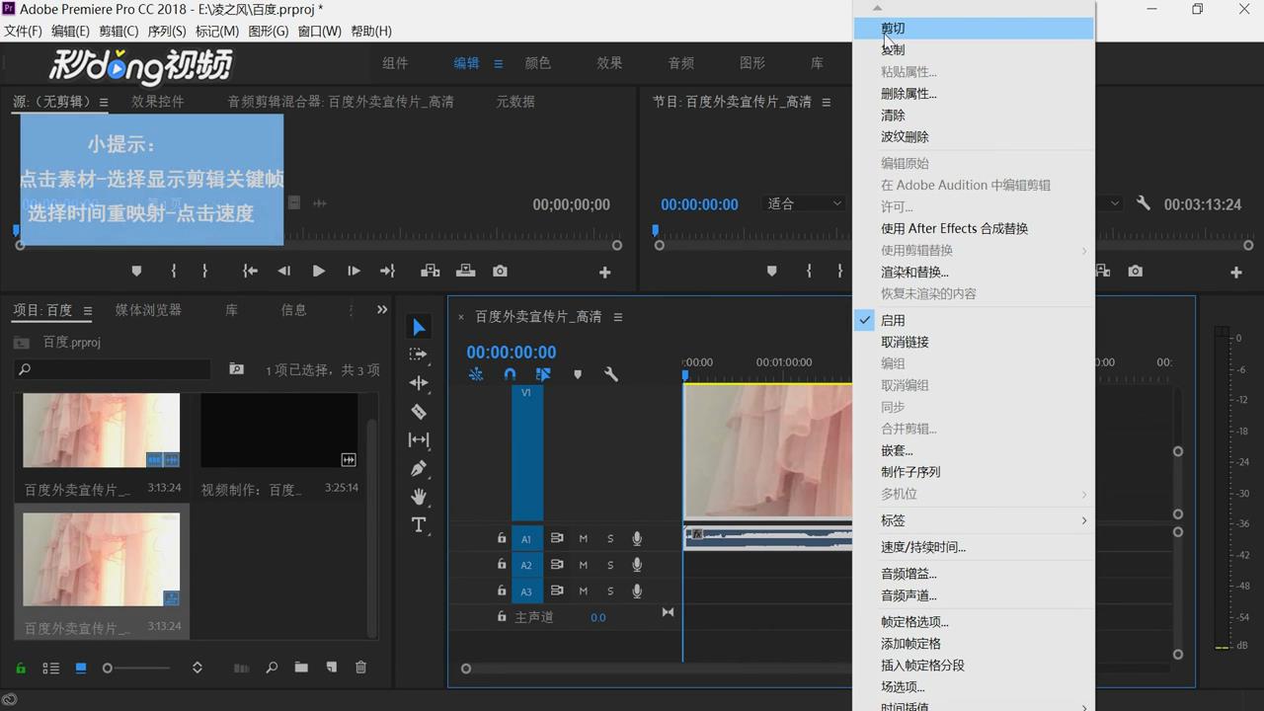
Task: Toggle Linked Selection in timeline
Action: click(x=543, y=374)
